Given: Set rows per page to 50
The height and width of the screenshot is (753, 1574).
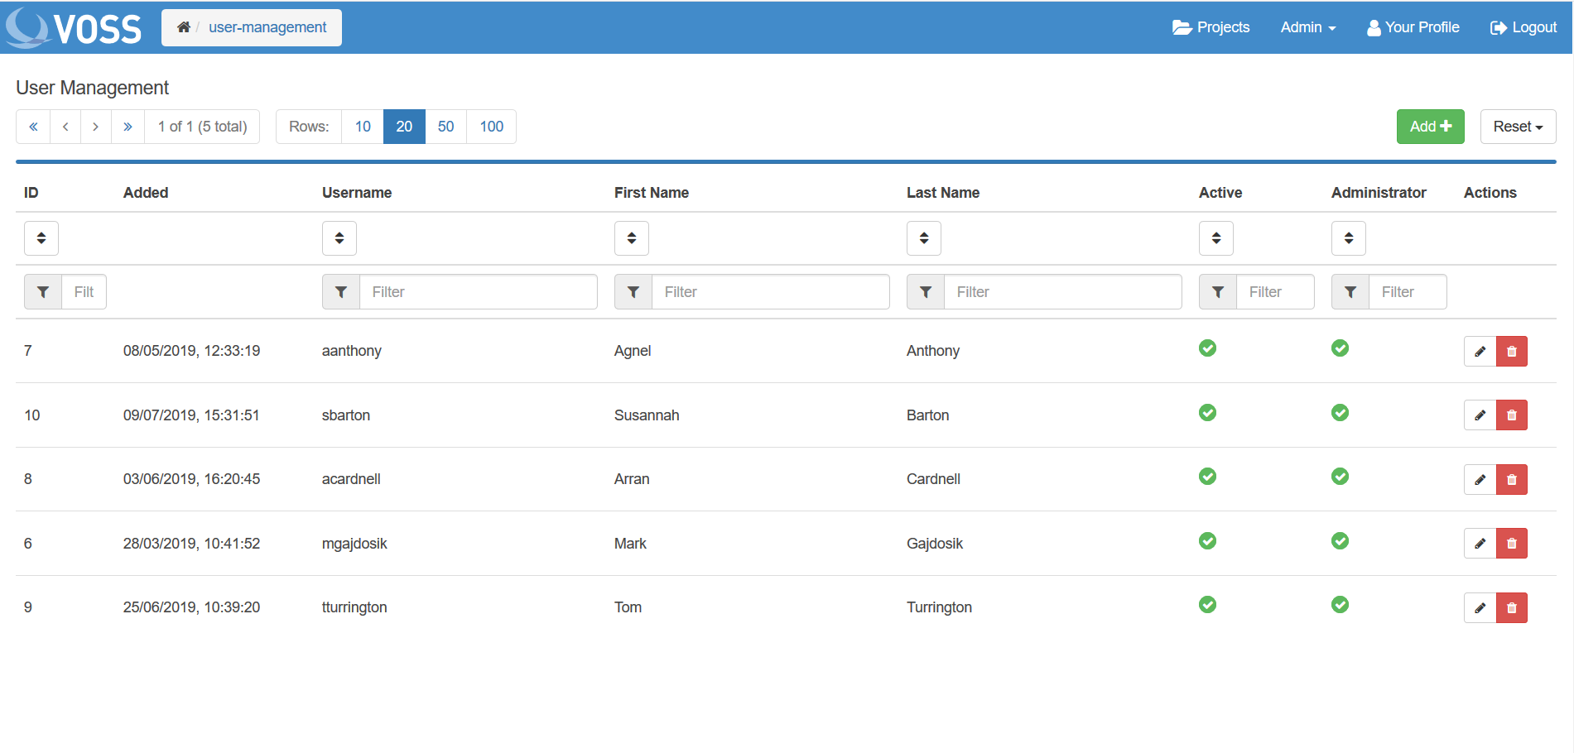Looking at the screenshot, I should click(445, 127).
